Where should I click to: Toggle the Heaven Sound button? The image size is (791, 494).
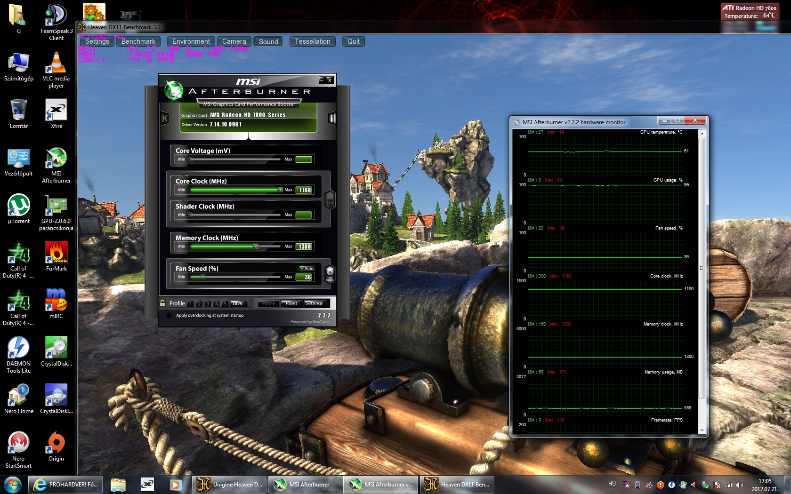[x=268, y=41]
